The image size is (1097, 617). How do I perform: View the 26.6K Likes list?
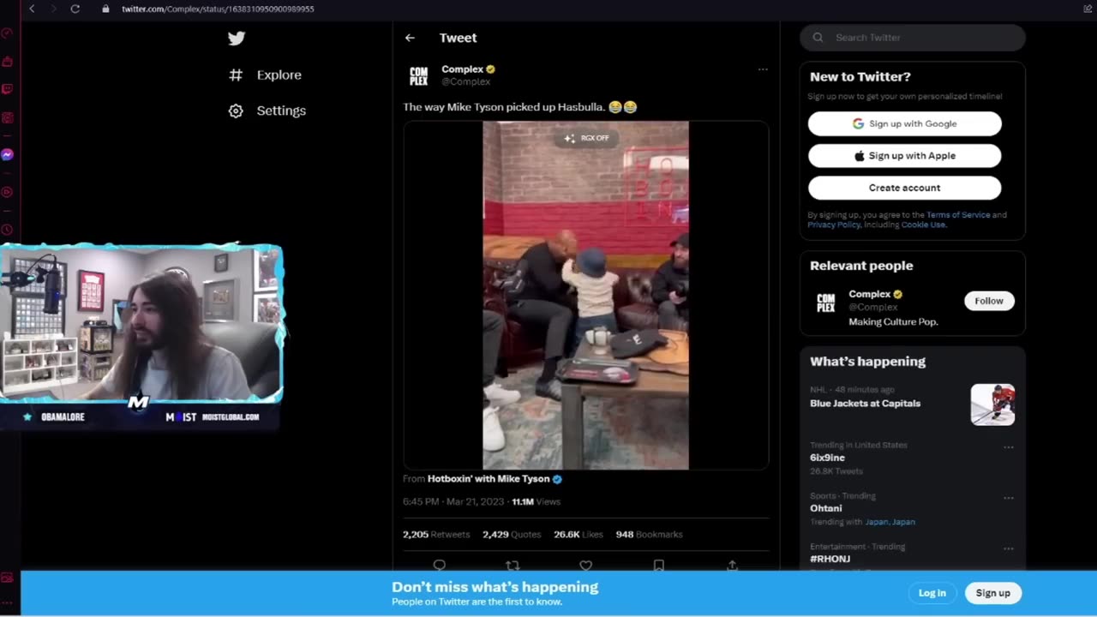pos(578,535)
